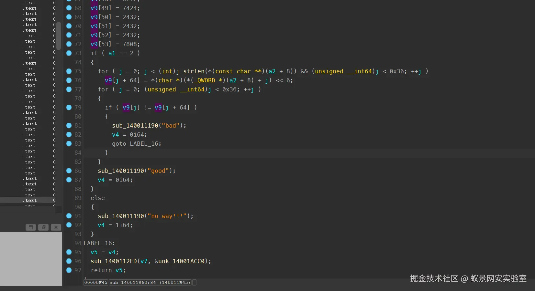Float the bottom-left docked panel
The width and height of the screenshot is (535, 291).
(43, 227)
